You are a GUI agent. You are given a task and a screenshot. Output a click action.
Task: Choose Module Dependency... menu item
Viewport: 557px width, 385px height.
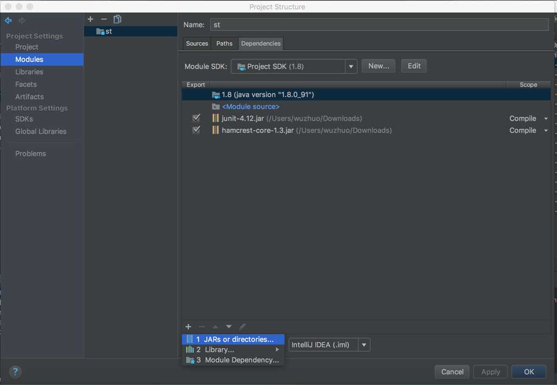[x=233, y=360]
